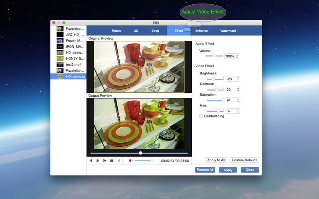Mute the preview with the speaker icon
This screenshot has height=199, width=319.
[130, 161]
